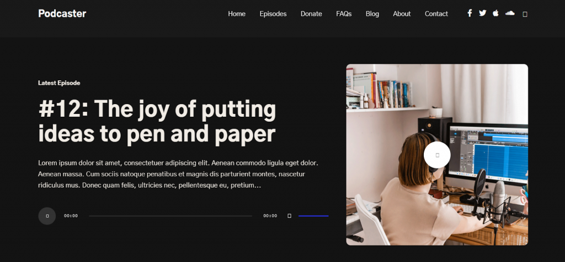The width and height of the screenshot is (565, 262).
Task: Open episode #12 title link
Action: click(157, 122)
